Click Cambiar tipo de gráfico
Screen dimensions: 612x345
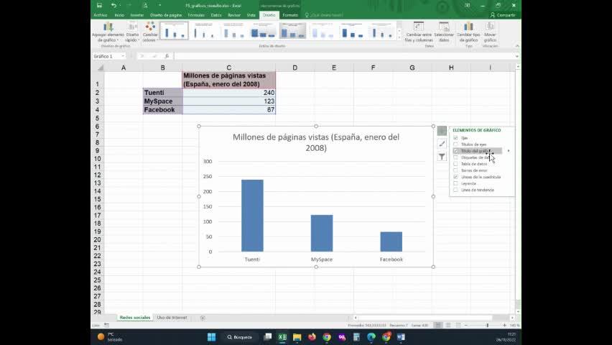pos(469,32)
